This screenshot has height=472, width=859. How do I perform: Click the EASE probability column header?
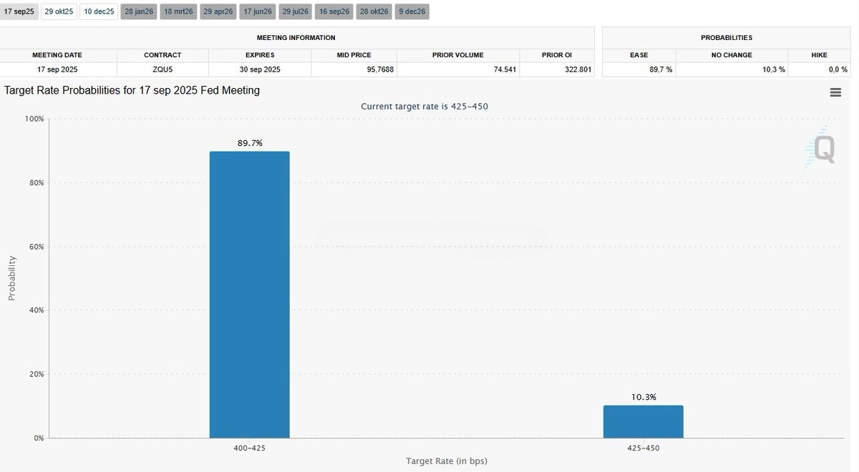639,55
